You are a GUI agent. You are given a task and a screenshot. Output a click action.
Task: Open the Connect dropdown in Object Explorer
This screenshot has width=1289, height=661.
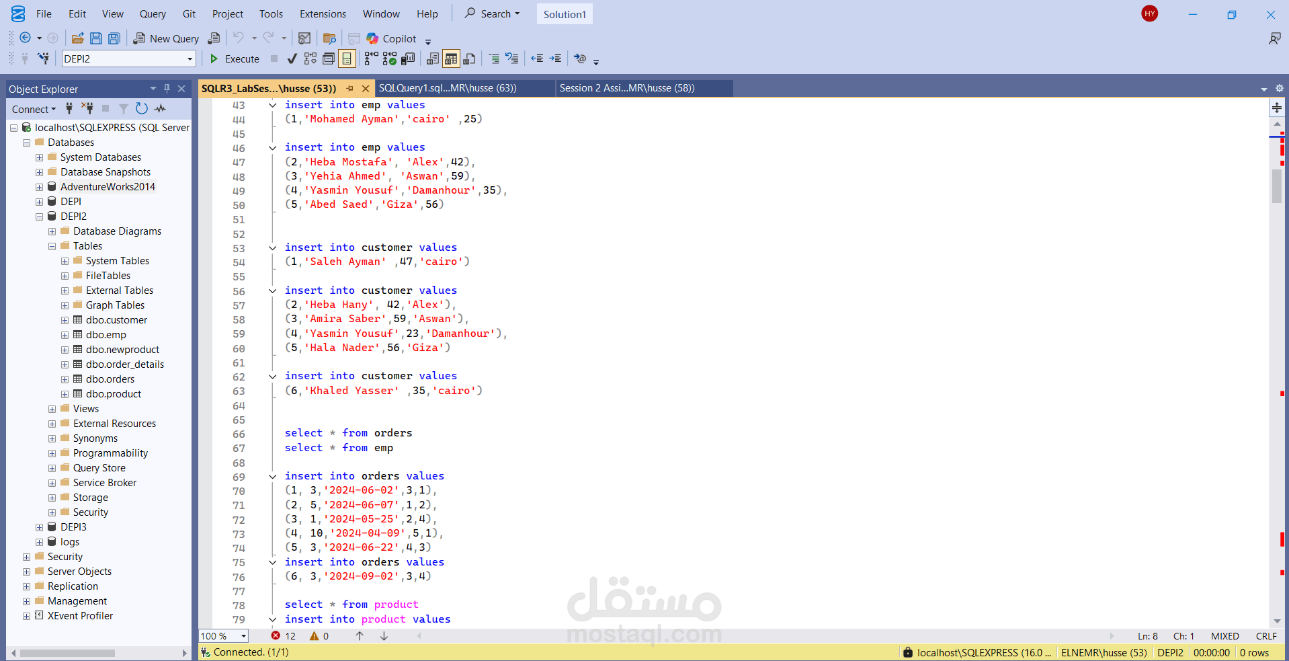pos(34,109)
